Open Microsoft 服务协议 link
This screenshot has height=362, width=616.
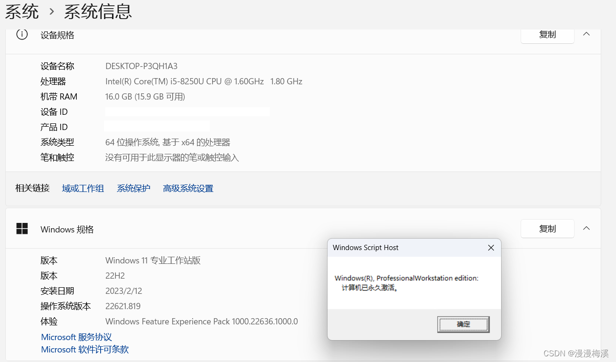[76, 337]
